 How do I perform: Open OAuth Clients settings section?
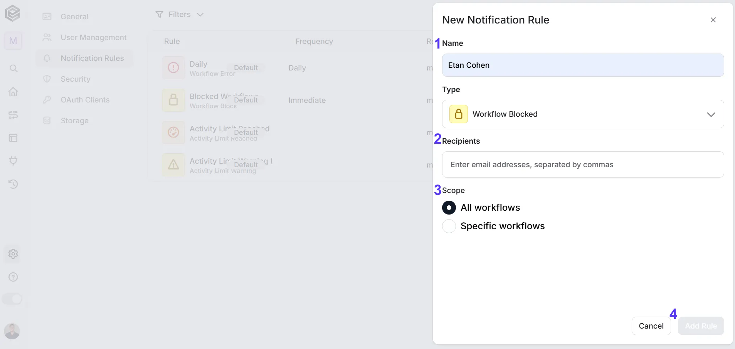(85, 100)
